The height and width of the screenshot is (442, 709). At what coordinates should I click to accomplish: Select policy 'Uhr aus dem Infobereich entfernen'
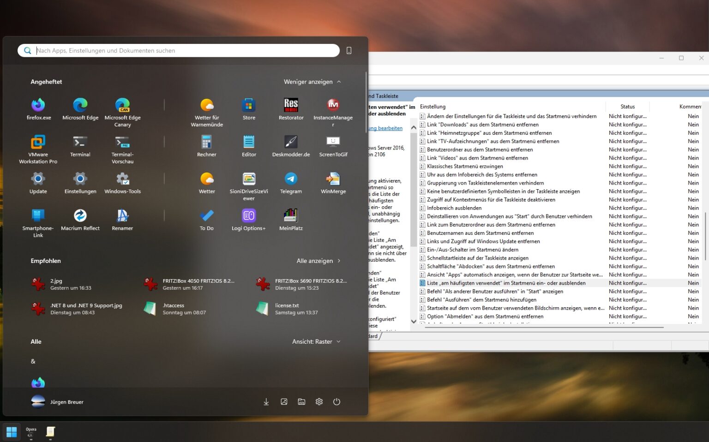tap(482, 174)
